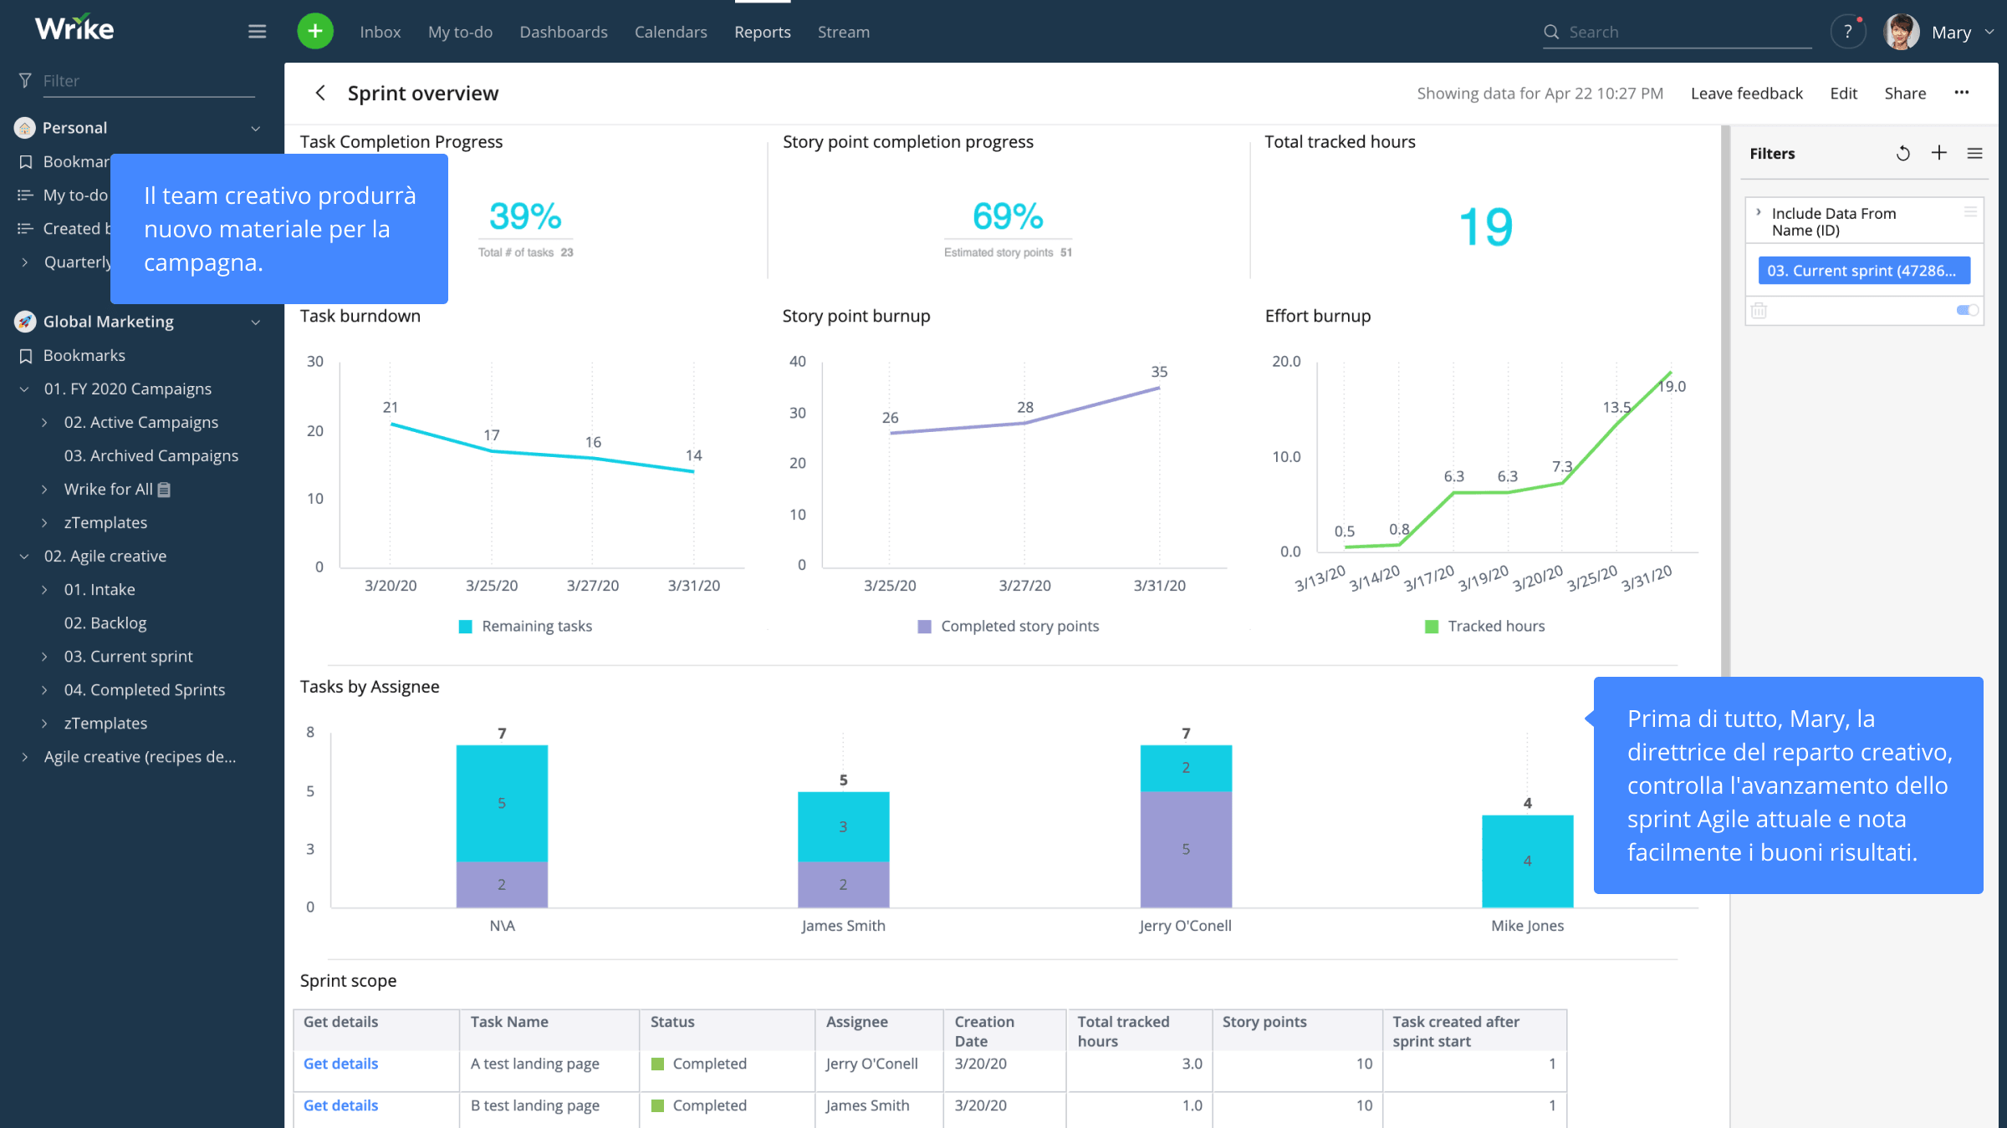Open the Filters panel menu icon
The width and height of the screenshot is (2007, 1128).
click(1975, 153)
